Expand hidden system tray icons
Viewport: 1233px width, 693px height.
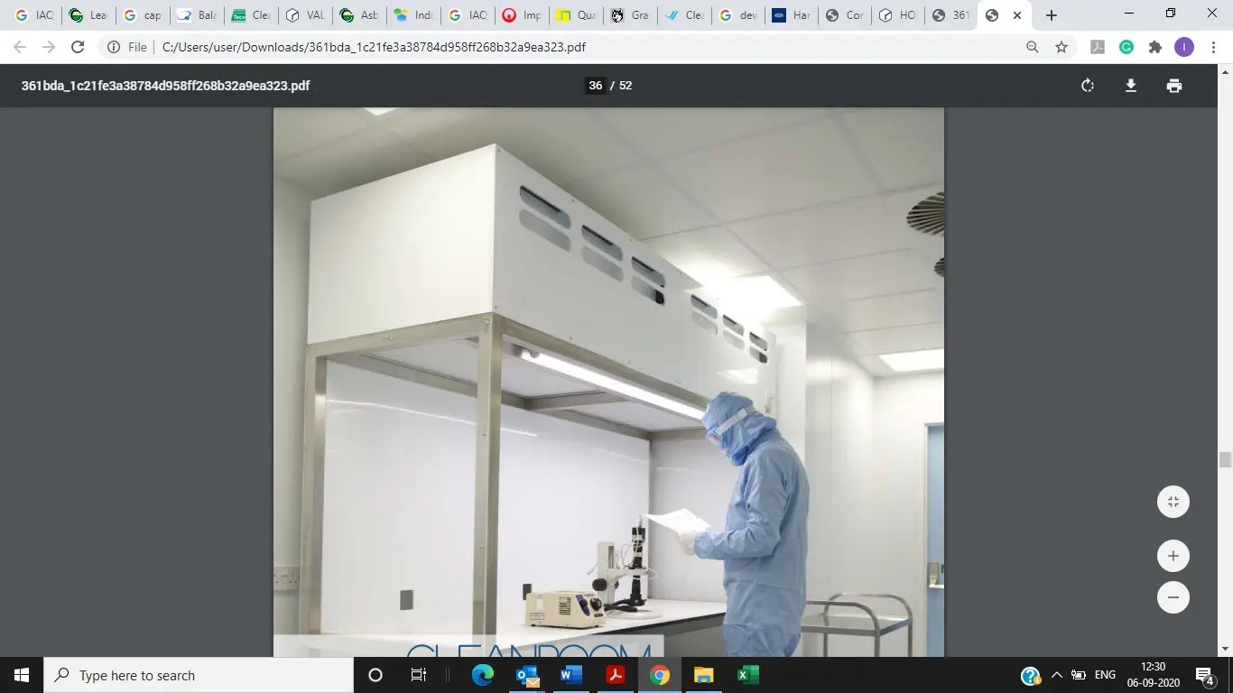(1055, 675)
